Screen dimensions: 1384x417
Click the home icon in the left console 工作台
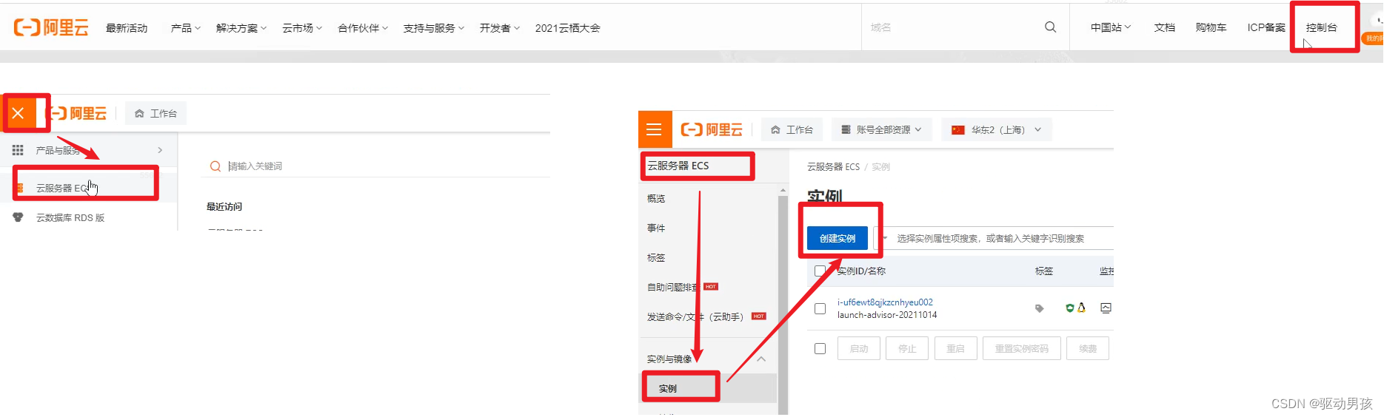(139, 114)
